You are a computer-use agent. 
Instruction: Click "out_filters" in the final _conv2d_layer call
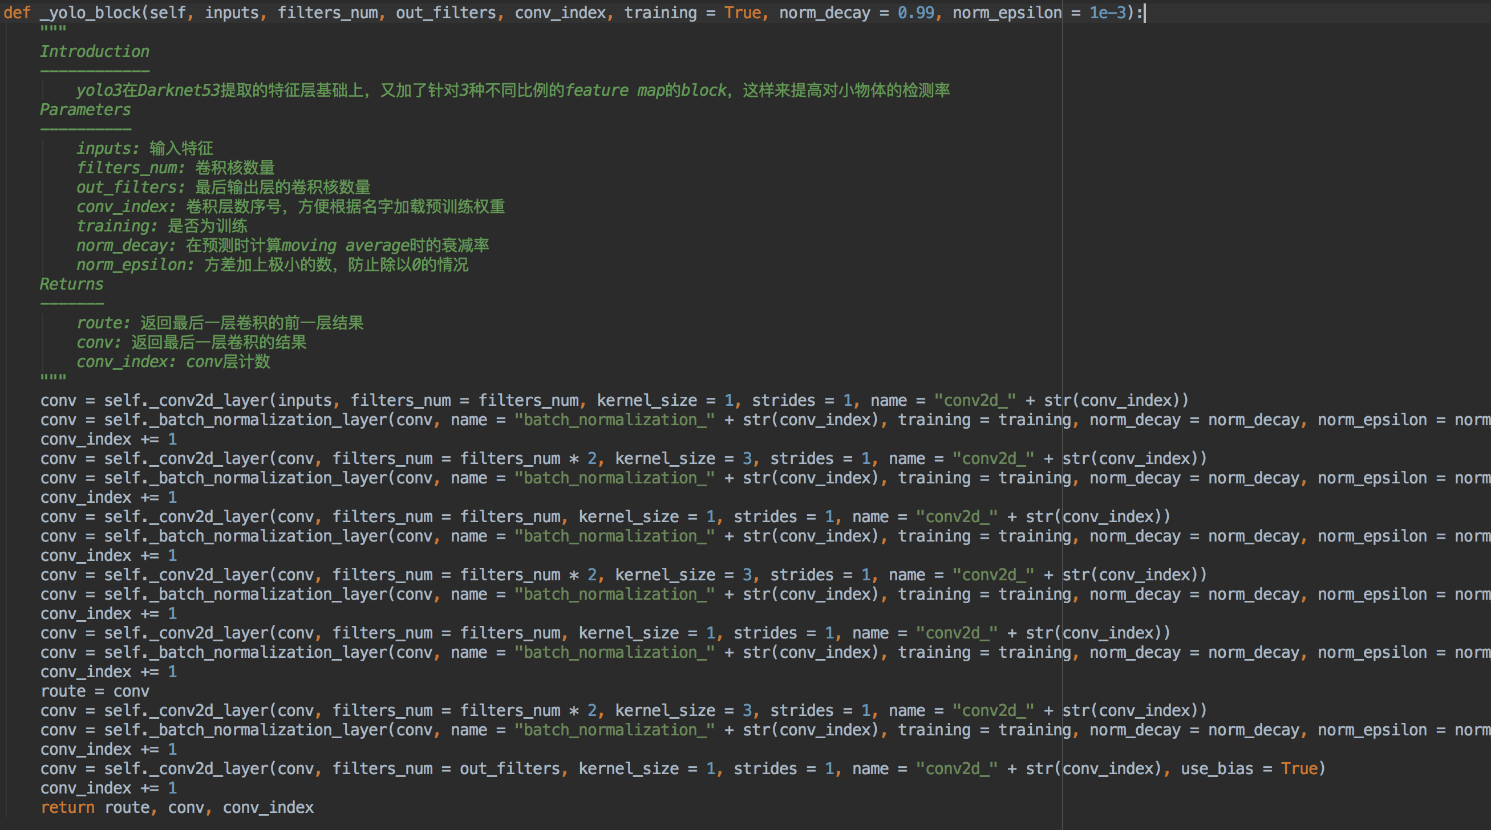point(510,768)
